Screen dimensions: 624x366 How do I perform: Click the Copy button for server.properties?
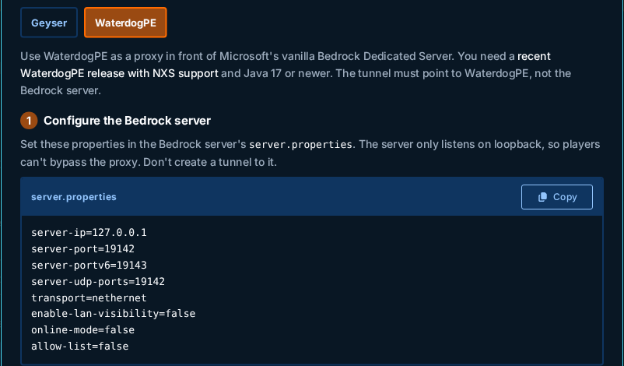(557, 197)
